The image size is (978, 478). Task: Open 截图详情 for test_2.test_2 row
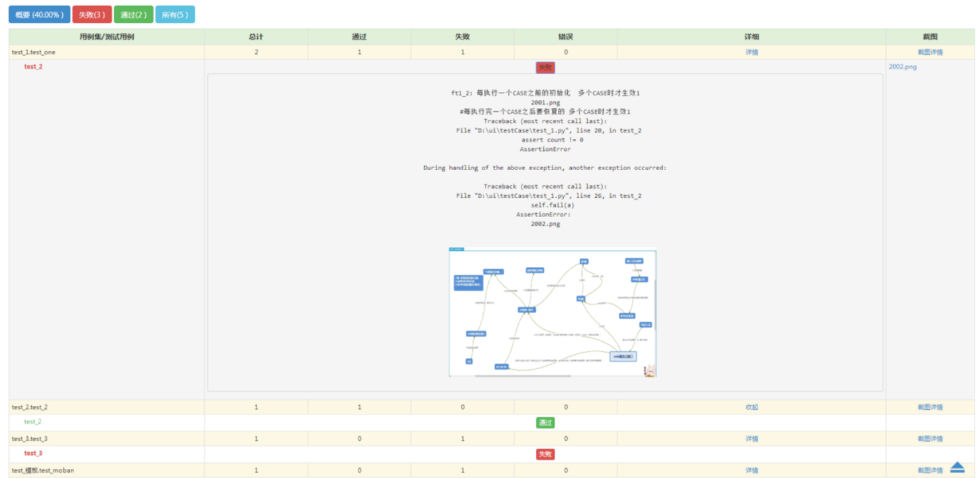[930, 407]
